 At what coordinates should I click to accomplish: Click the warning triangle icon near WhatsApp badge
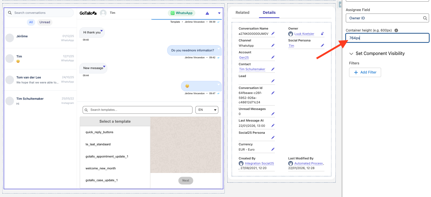click(207, 13)
